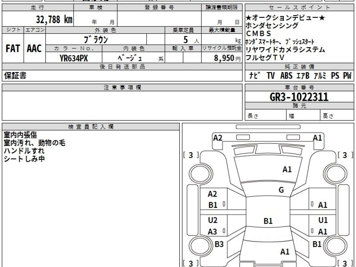Click the ABS equipment label
The height and width of the screenshot is (267, 356).
point(286,76)
